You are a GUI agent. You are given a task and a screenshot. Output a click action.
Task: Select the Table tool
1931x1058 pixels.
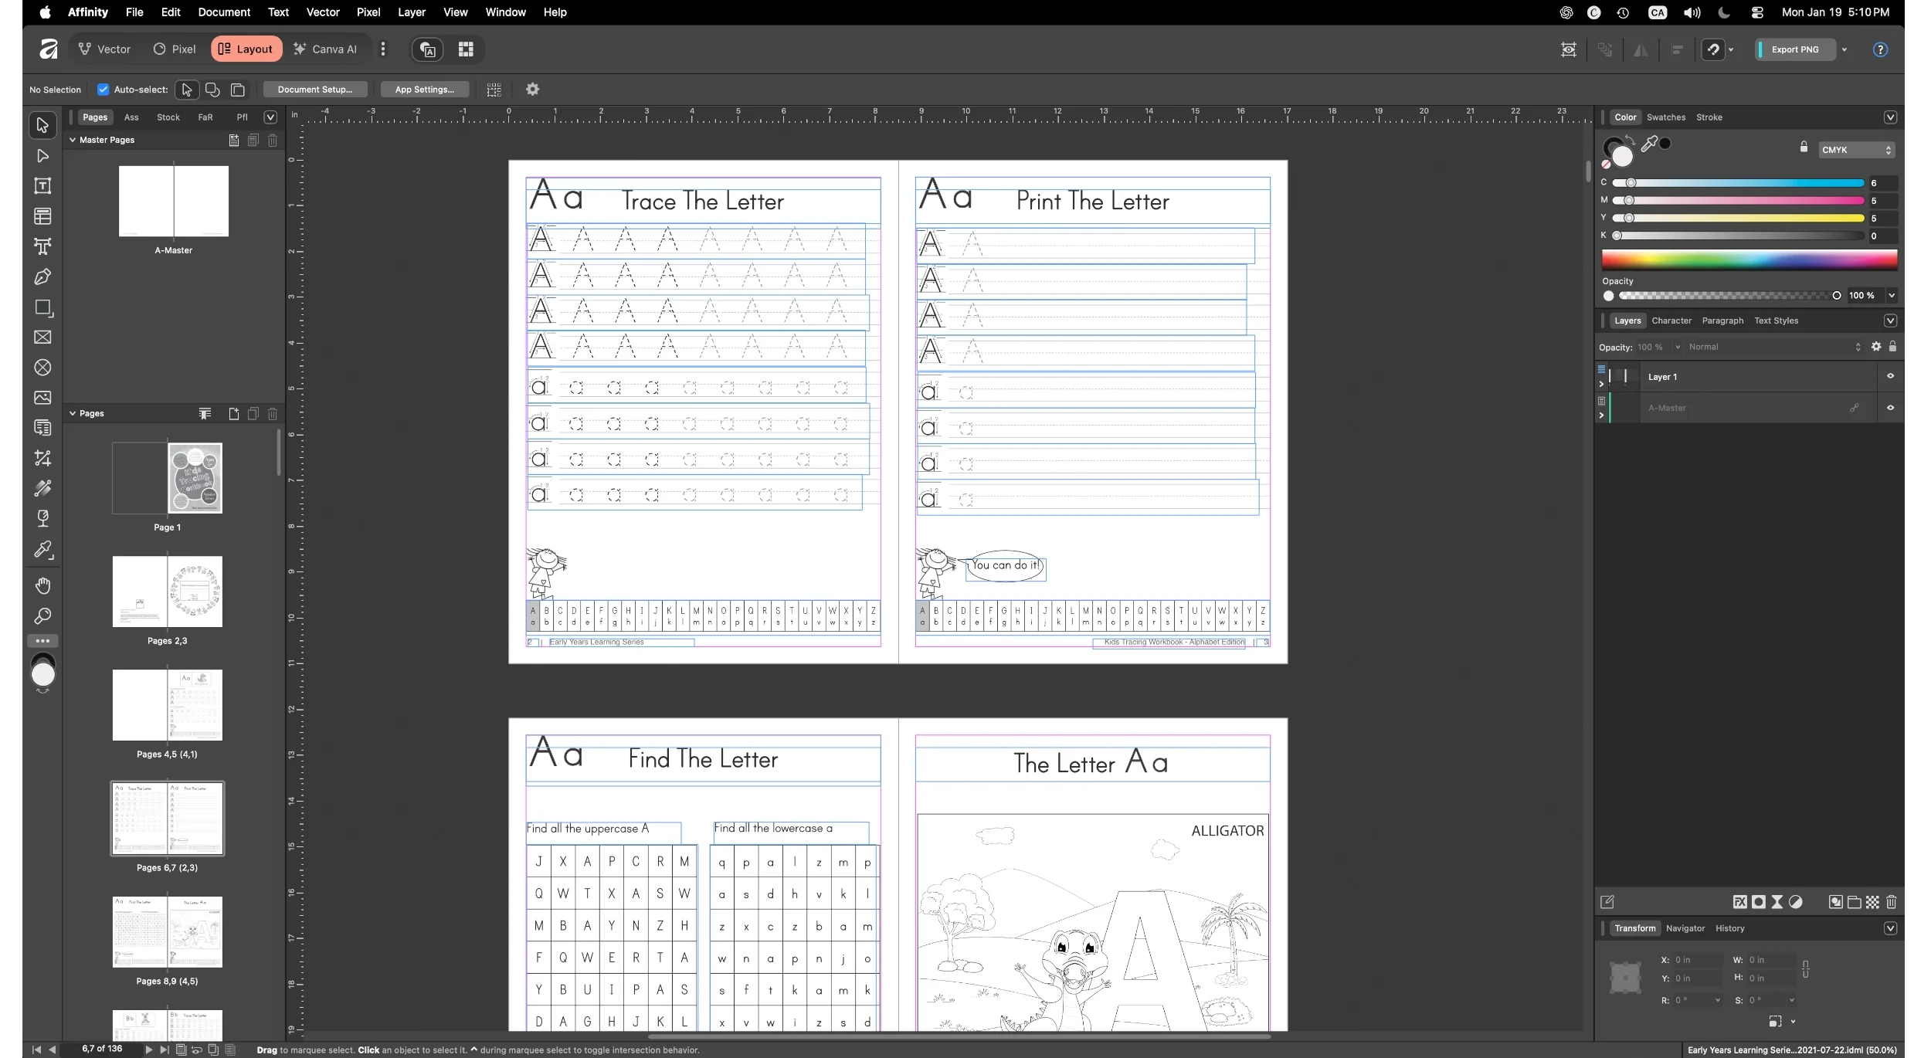[42, 216]
